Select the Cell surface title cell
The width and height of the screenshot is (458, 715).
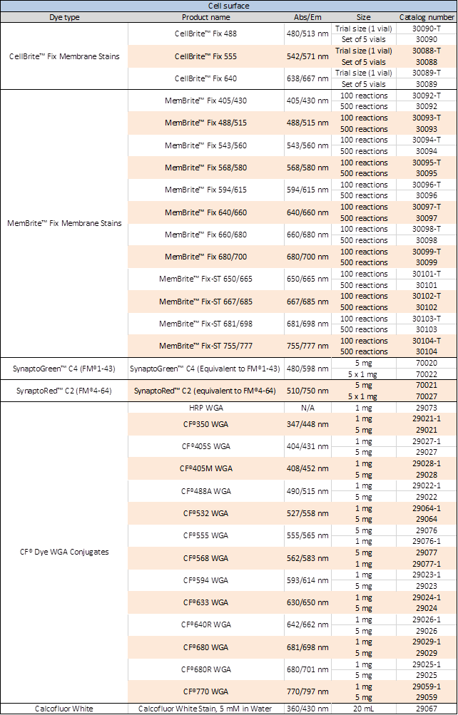point(228,6)
